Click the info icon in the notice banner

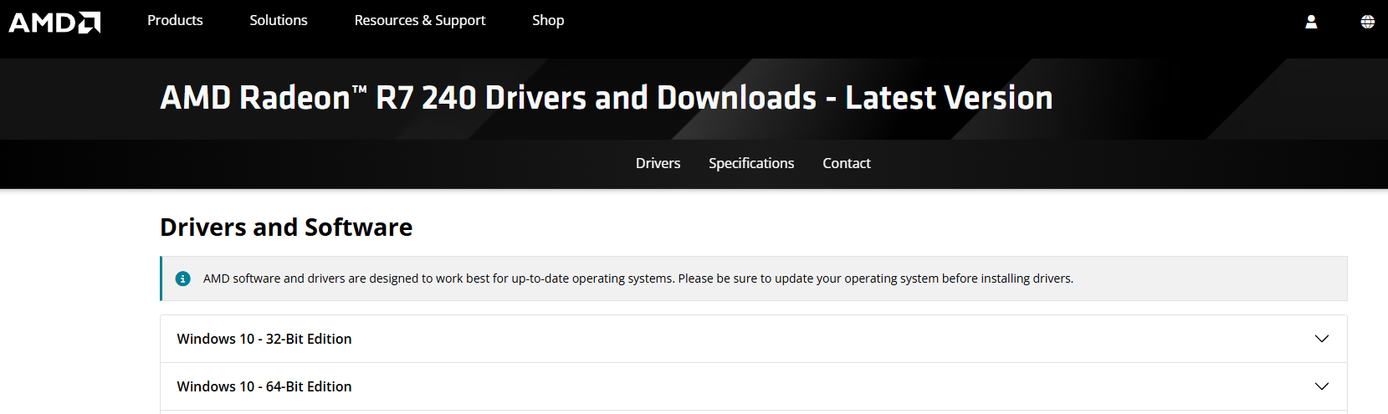[x=182, y=279]
